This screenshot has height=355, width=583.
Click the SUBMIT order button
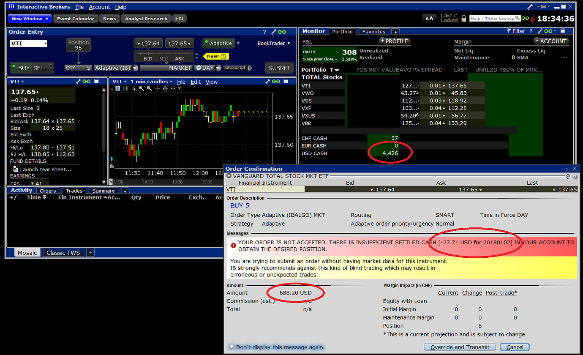pyautogui.click(x=279, y=68)
